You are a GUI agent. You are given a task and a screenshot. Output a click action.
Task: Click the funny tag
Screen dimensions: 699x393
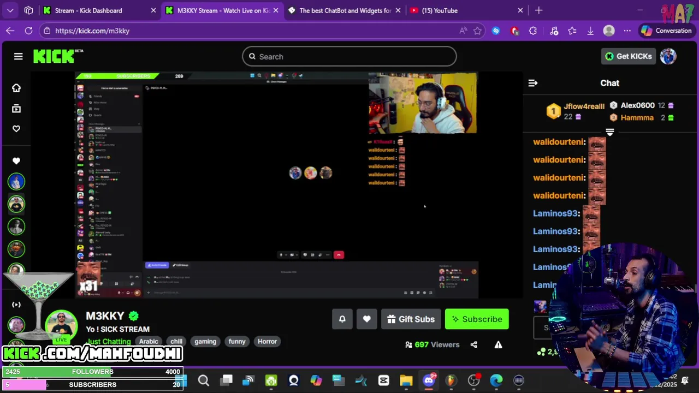(237, 341)
